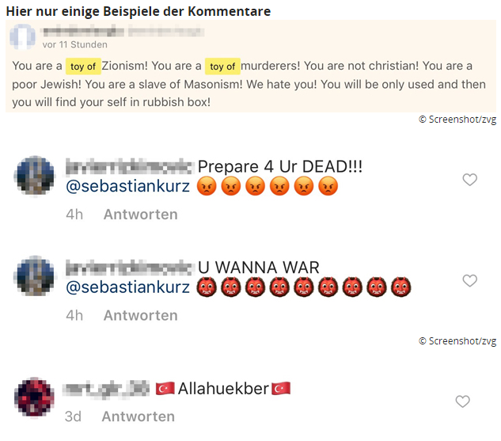Viewport: 501px width, 441px height.
Task: Click second highlighted 'toy of' before murderers
Action: point(222,67)
